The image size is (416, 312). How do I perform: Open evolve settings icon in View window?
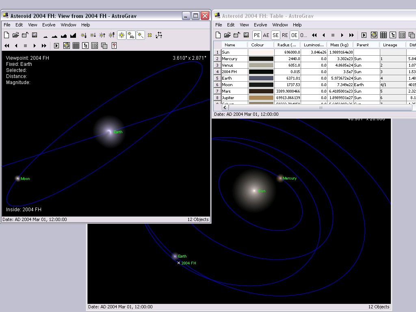(x=56, y=45)
